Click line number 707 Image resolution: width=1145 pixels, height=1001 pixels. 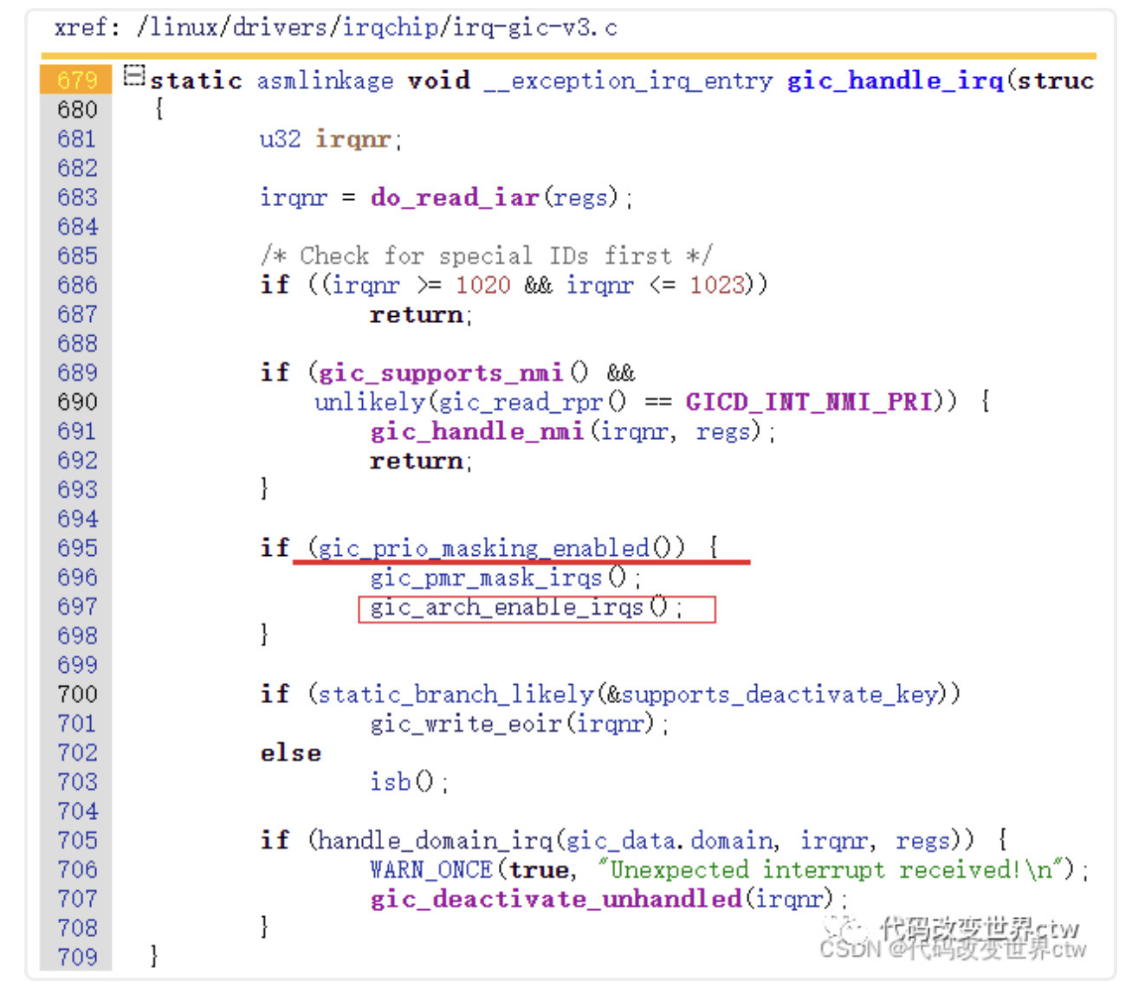77,899
